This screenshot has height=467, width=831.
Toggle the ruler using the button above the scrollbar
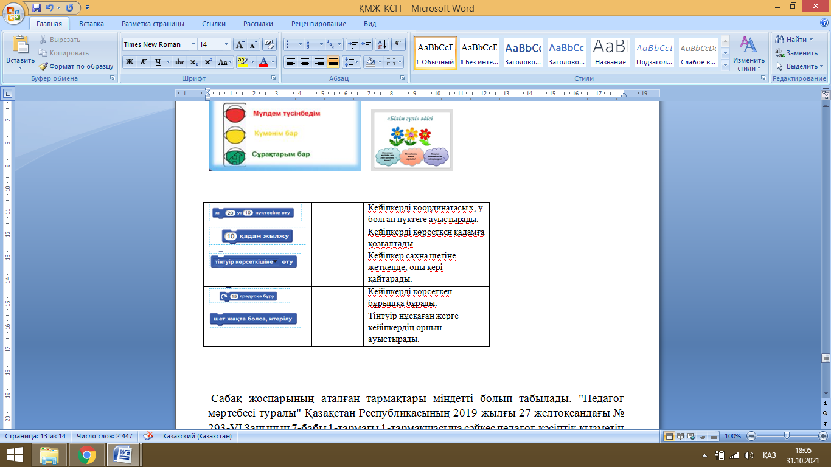click(x=826, y=94)
